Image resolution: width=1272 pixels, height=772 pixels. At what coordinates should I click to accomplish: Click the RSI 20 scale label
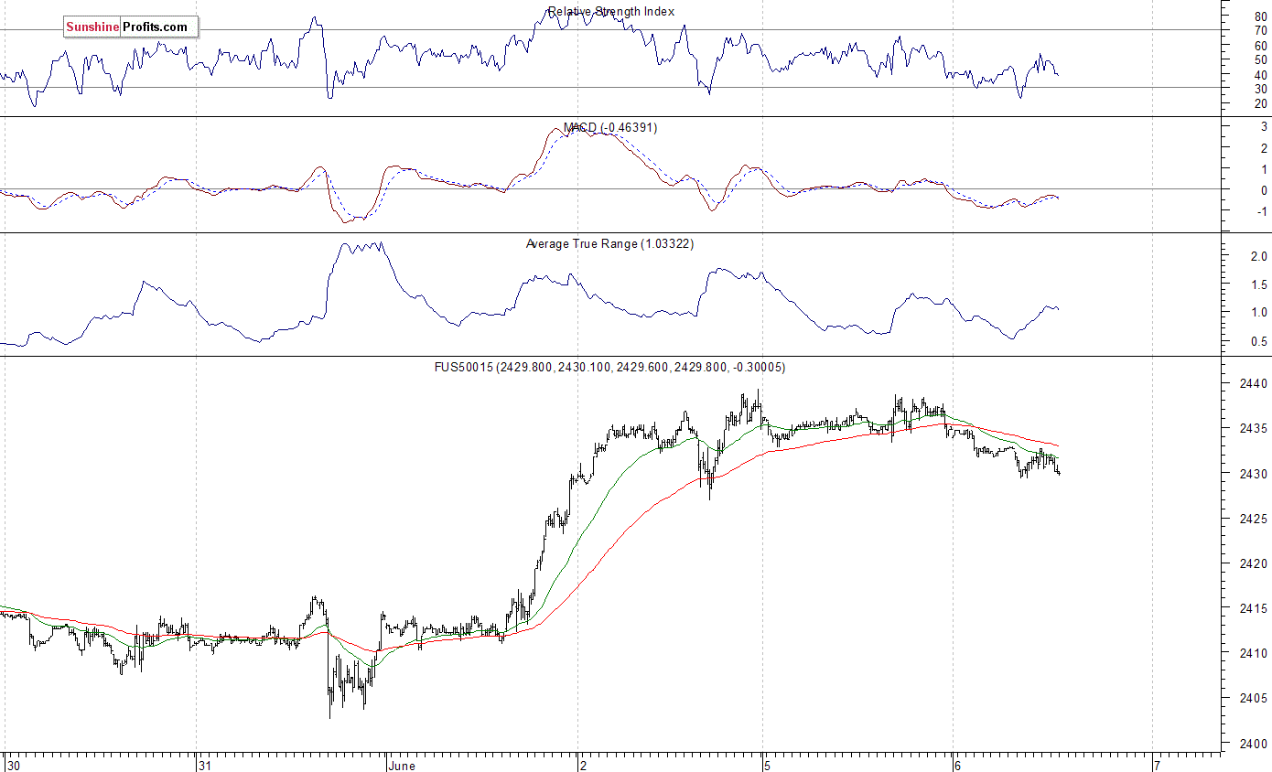pyautogui.click(x=1261, y=103)
